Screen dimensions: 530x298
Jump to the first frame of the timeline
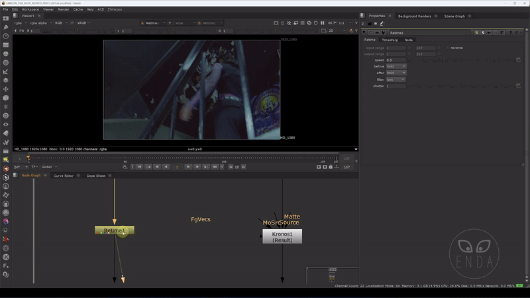click(x=139, y=167)
